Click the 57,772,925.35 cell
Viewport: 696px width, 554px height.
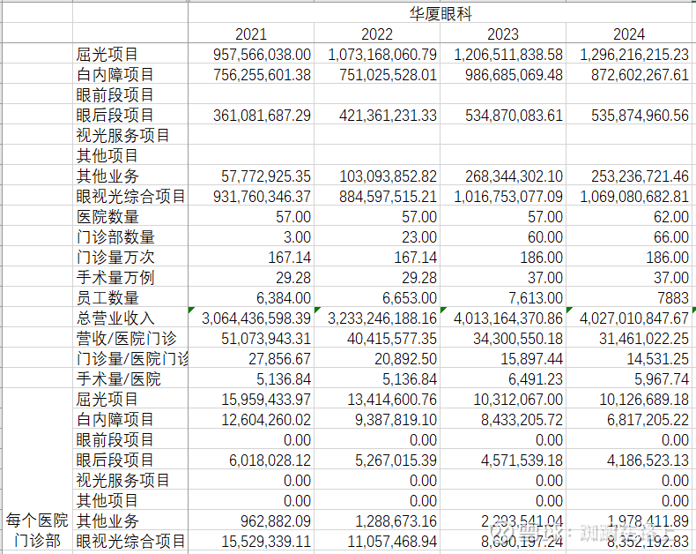(251, 176)
